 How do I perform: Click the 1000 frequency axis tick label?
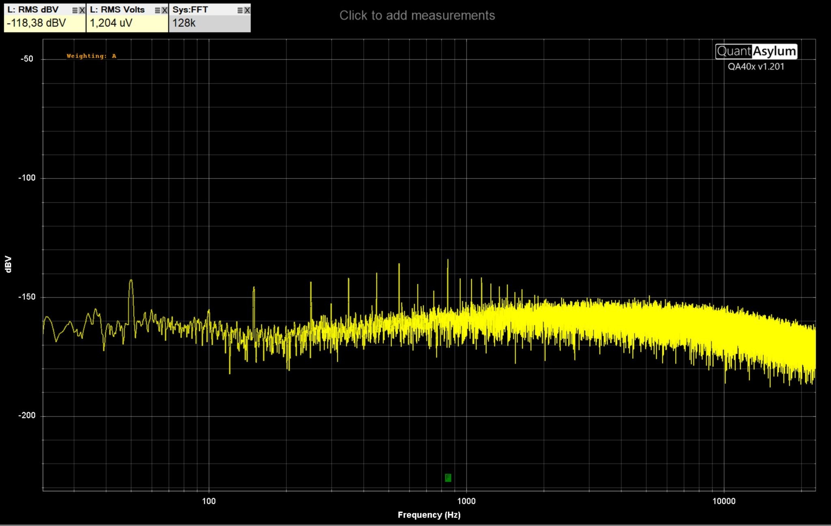tap(466, 501)
